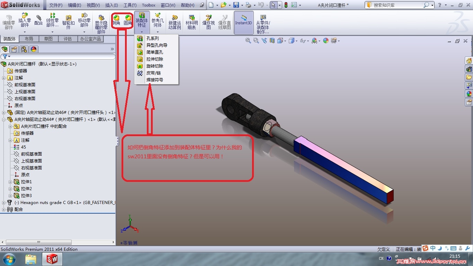Screen dimensions: 473x266
Task: Click Show Hidden Components (显示隐藏的零部件) icon
Action: tap(101, 18)
